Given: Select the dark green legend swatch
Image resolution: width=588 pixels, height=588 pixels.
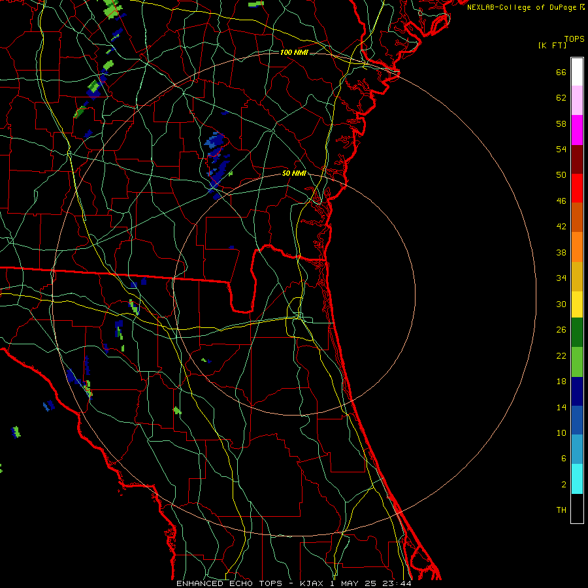Looking at the screenshot, I should pos(577,333).
